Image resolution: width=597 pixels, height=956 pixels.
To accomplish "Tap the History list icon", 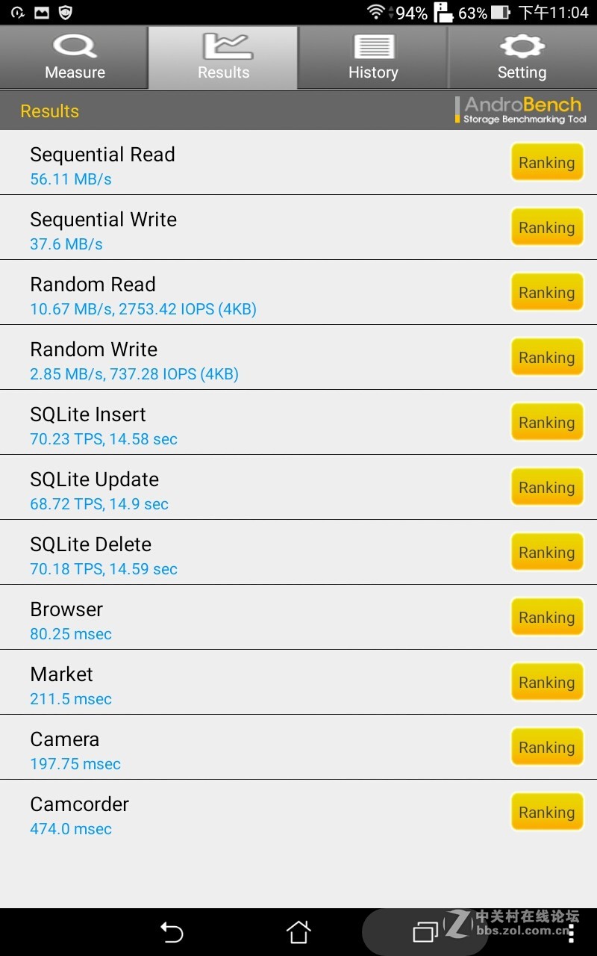I will click(373, 46).
